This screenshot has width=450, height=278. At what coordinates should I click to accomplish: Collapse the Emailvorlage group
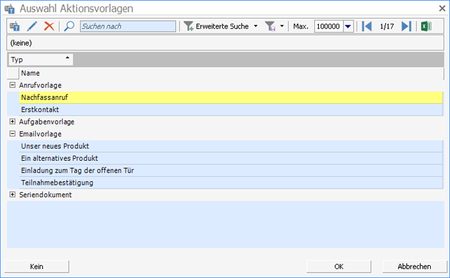(x=13, y=134)
